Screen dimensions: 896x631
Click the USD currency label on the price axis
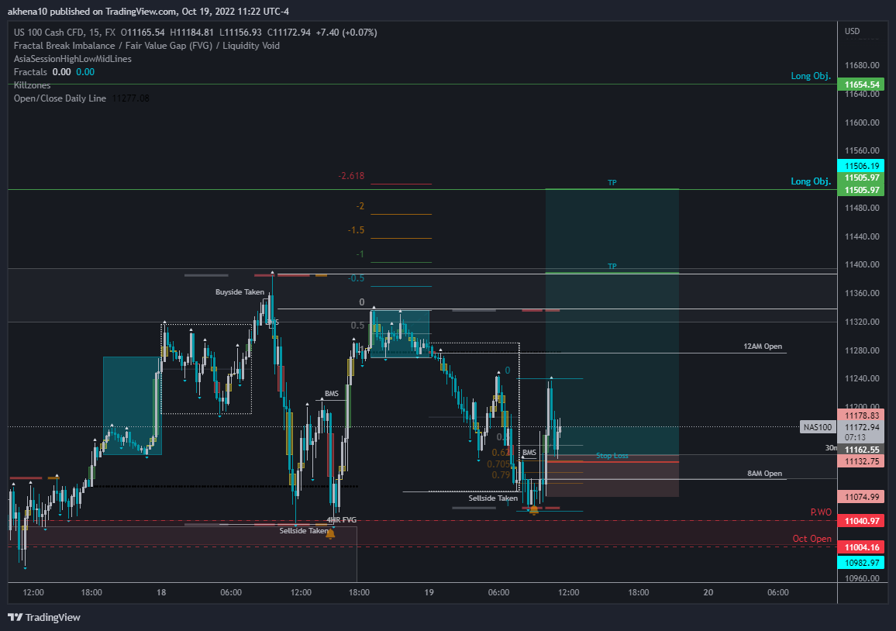coord(852,31)
